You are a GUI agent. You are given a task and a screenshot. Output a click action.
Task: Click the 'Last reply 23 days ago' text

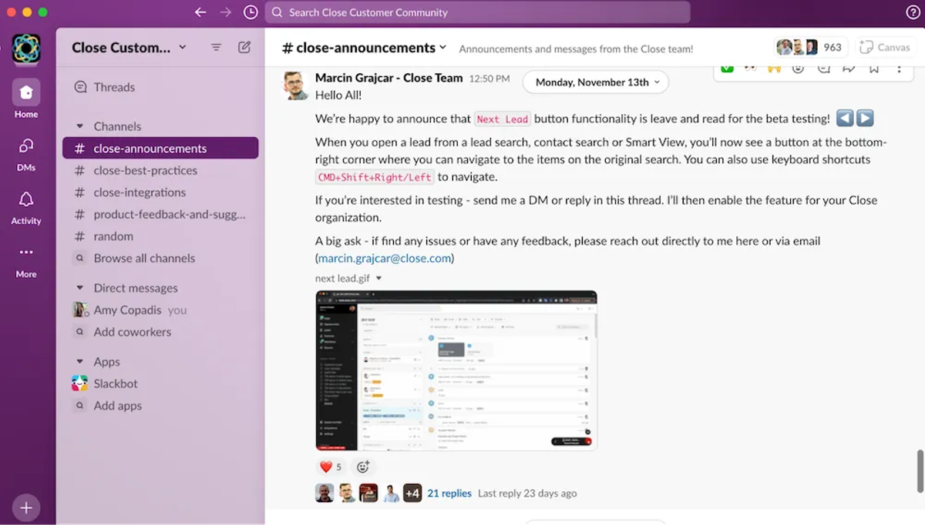click(x=527, y=493)
